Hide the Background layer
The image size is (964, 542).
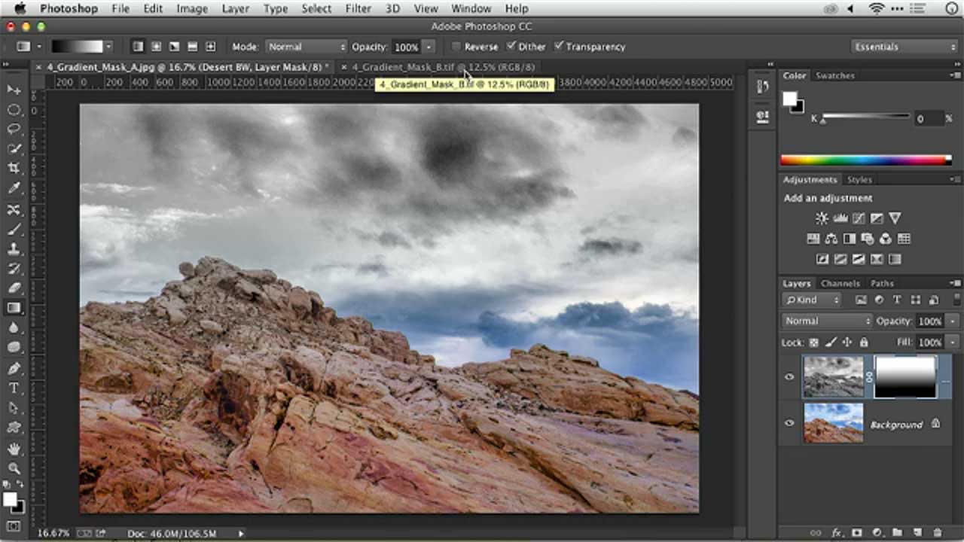pos(789,423)
